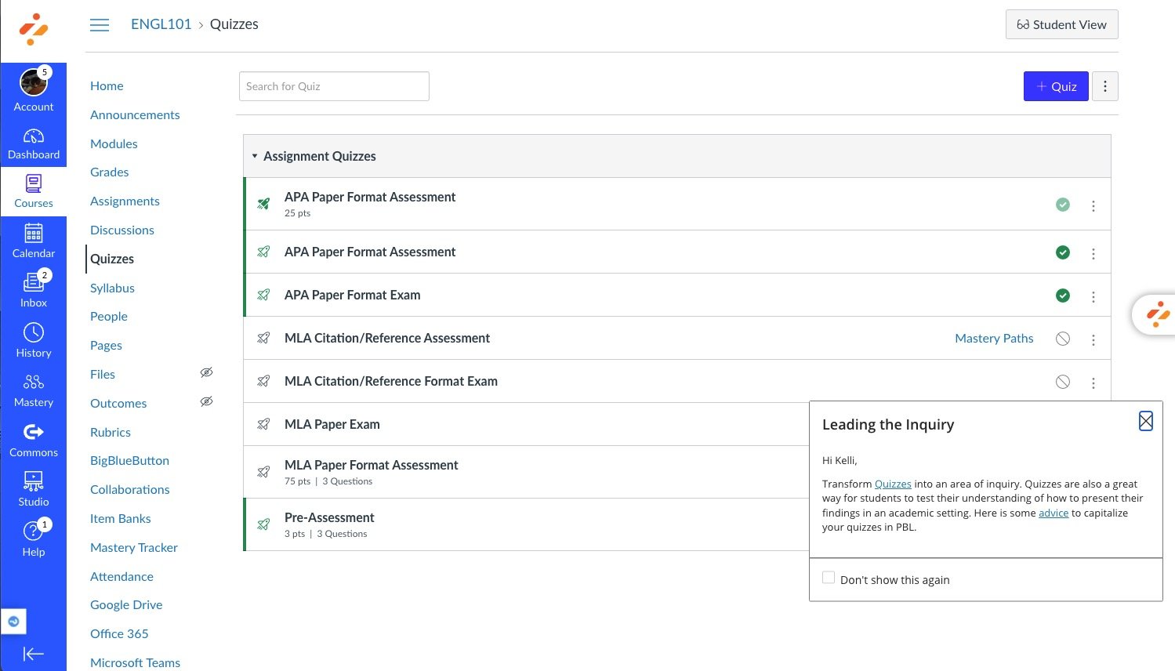Toggle the course navigation hamburger menu
Image resolution: width=1175 pixels, height=671 pixels.
(100, 25)
